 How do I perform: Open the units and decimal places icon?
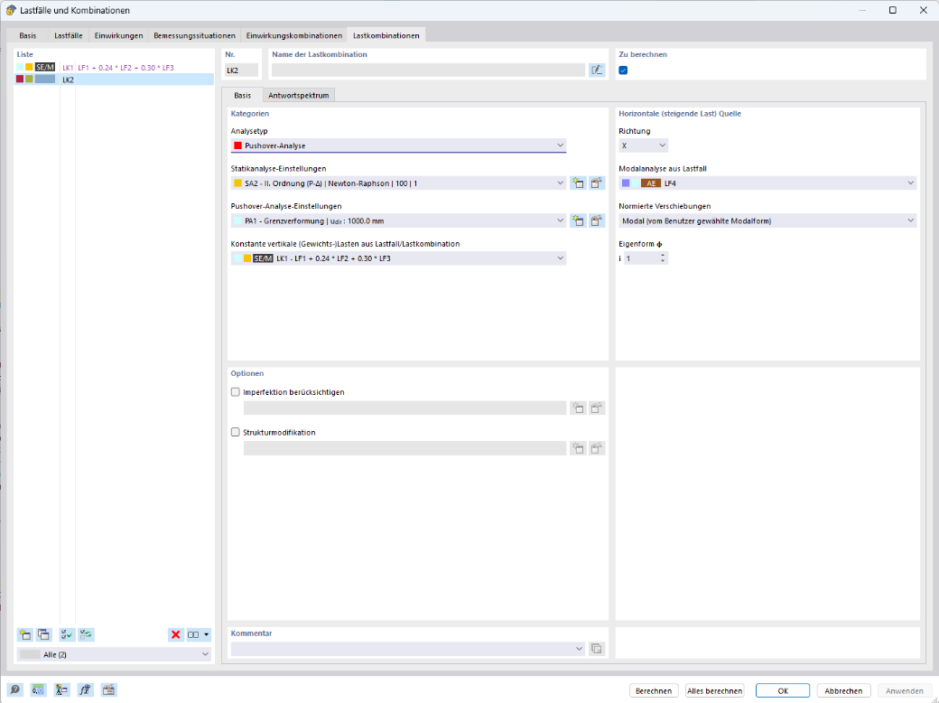pyautogui.click(x=38, y=690)
